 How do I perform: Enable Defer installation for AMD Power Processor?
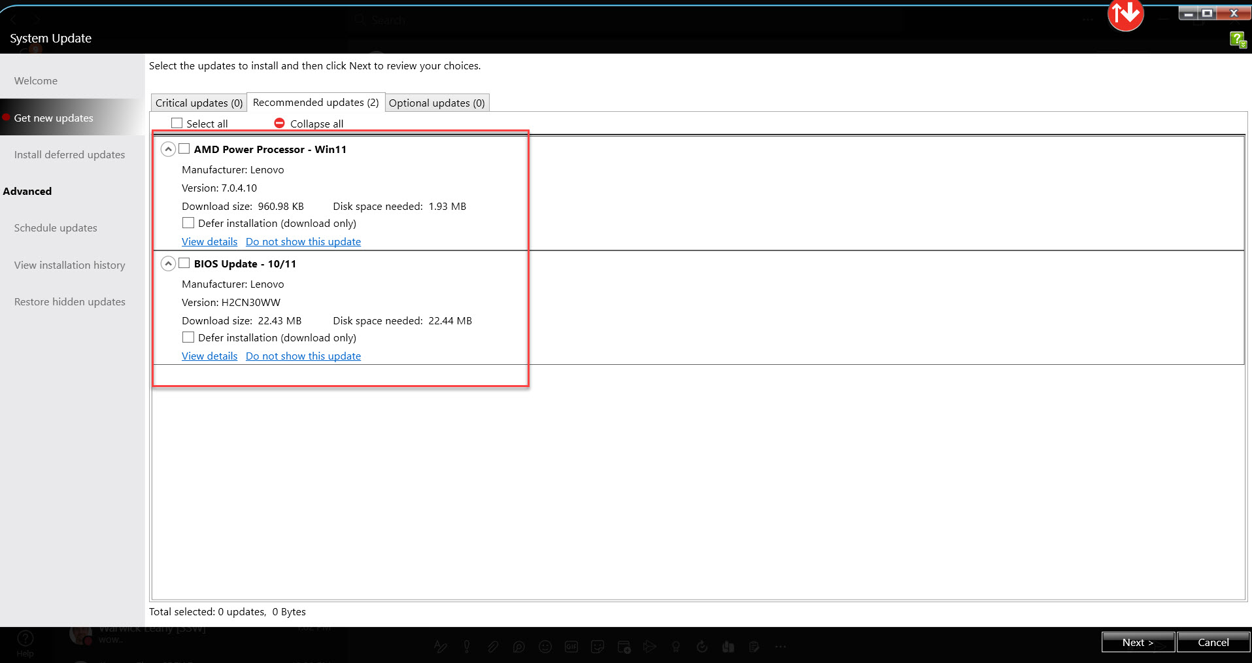click(188, 223)
